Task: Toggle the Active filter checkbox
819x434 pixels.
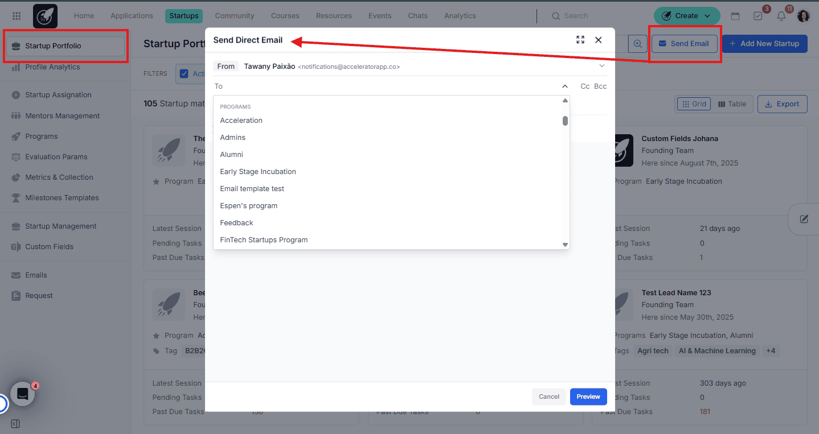Action: [x=184, y=73]
